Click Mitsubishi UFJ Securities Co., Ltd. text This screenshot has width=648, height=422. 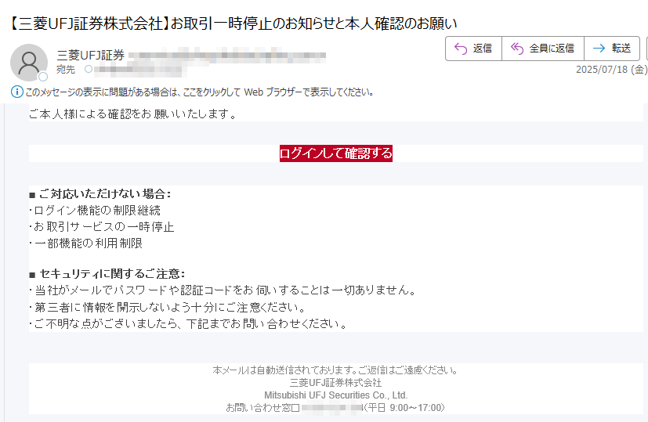(335, 395)
